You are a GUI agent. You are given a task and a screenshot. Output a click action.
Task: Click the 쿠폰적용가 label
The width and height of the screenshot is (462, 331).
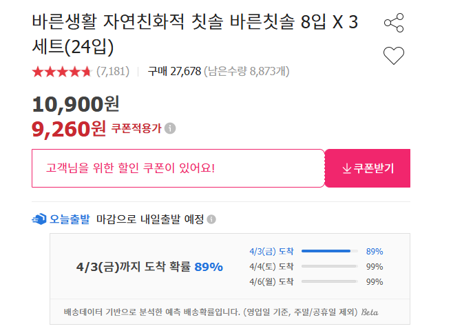click(x=136, y=128)
